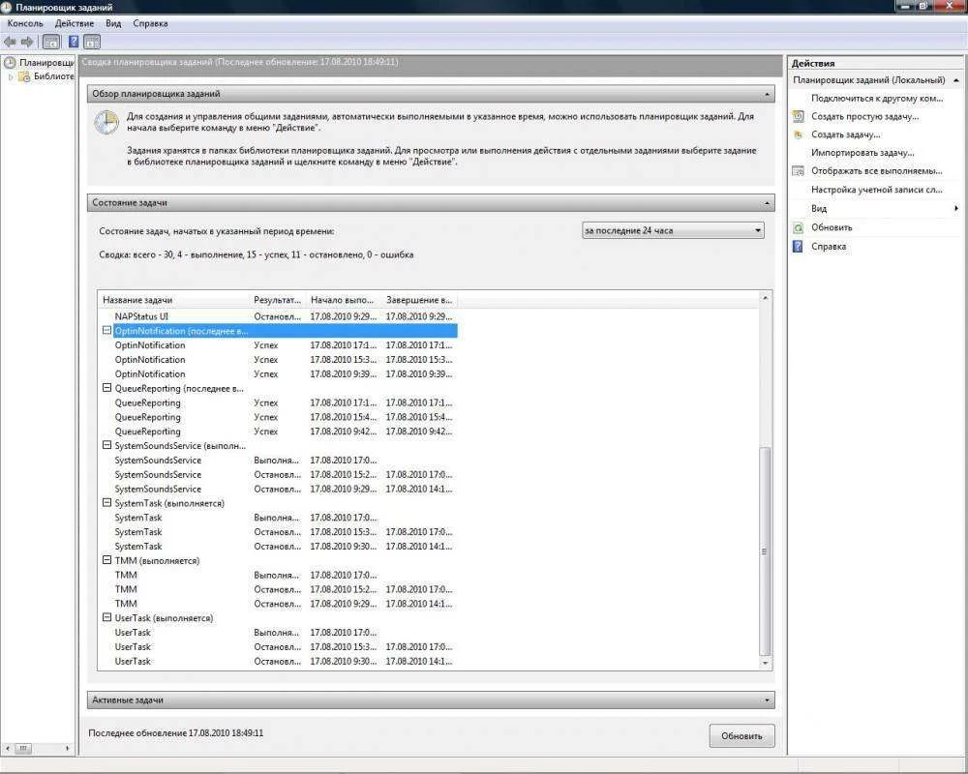Screen dimensions: 968x774
Task: Click Создать простую задачу action
Action: coord(864,116)
